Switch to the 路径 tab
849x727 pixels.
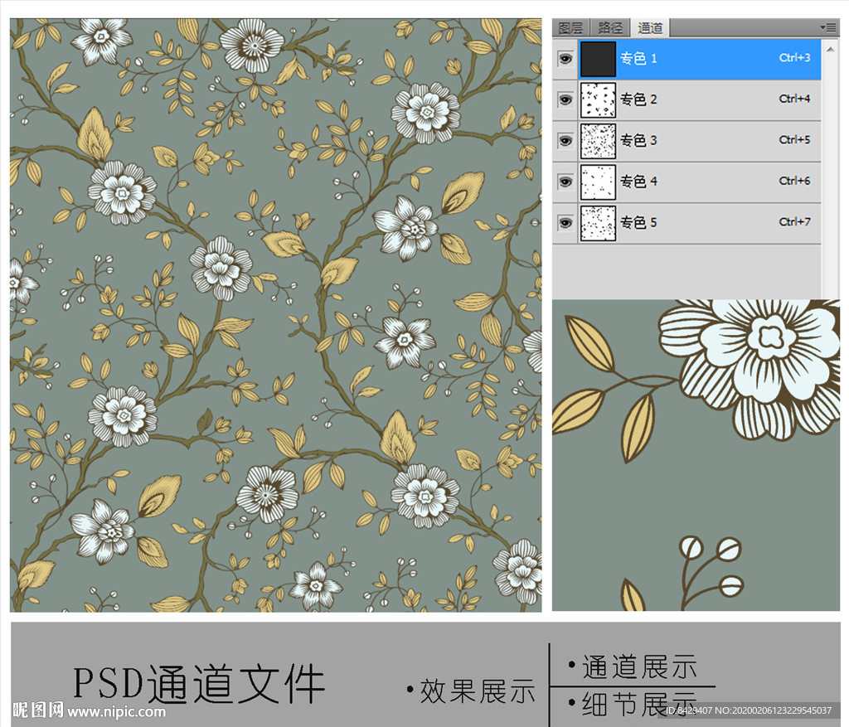pos(610,27)
